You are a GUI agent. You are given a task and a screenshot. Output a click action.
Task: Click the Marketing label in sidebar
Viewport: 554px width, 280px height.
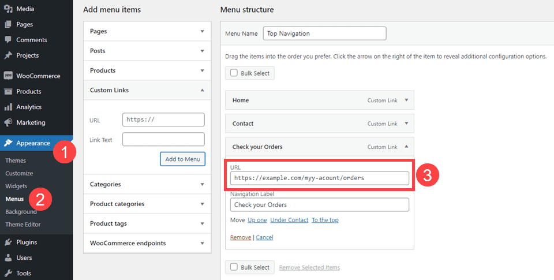coord(31,122)
